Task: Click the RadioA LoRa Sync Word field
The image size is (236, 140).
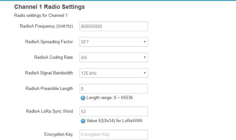Action: pyautogui.click(x=114, y=111)
